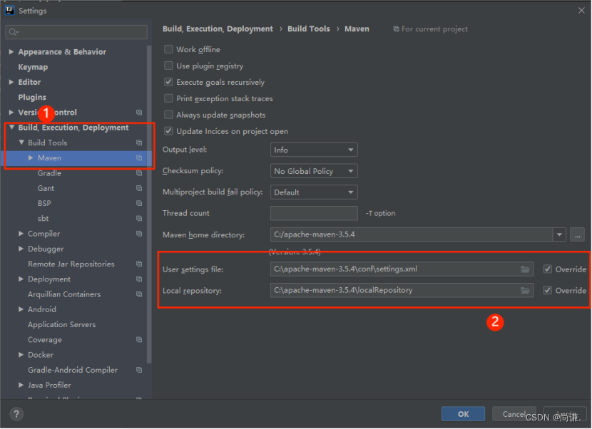Expand Maven tree node arrow

point(31,157)
